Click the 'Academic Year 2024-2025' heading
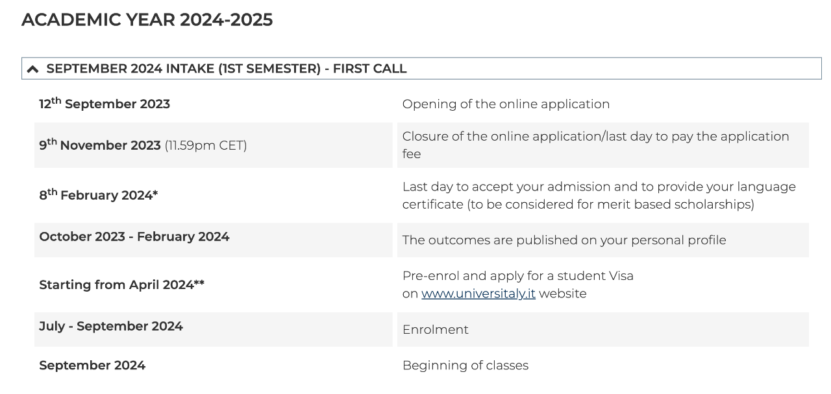This screenshot has width=831, height=394. click(147, 19)
